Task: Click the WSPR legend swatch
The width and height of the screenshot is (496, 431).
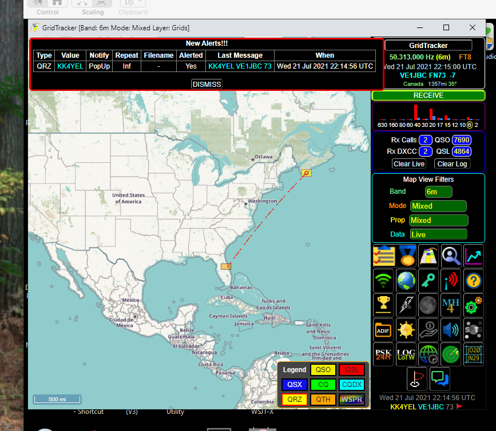Action: [x=352, y=400]
